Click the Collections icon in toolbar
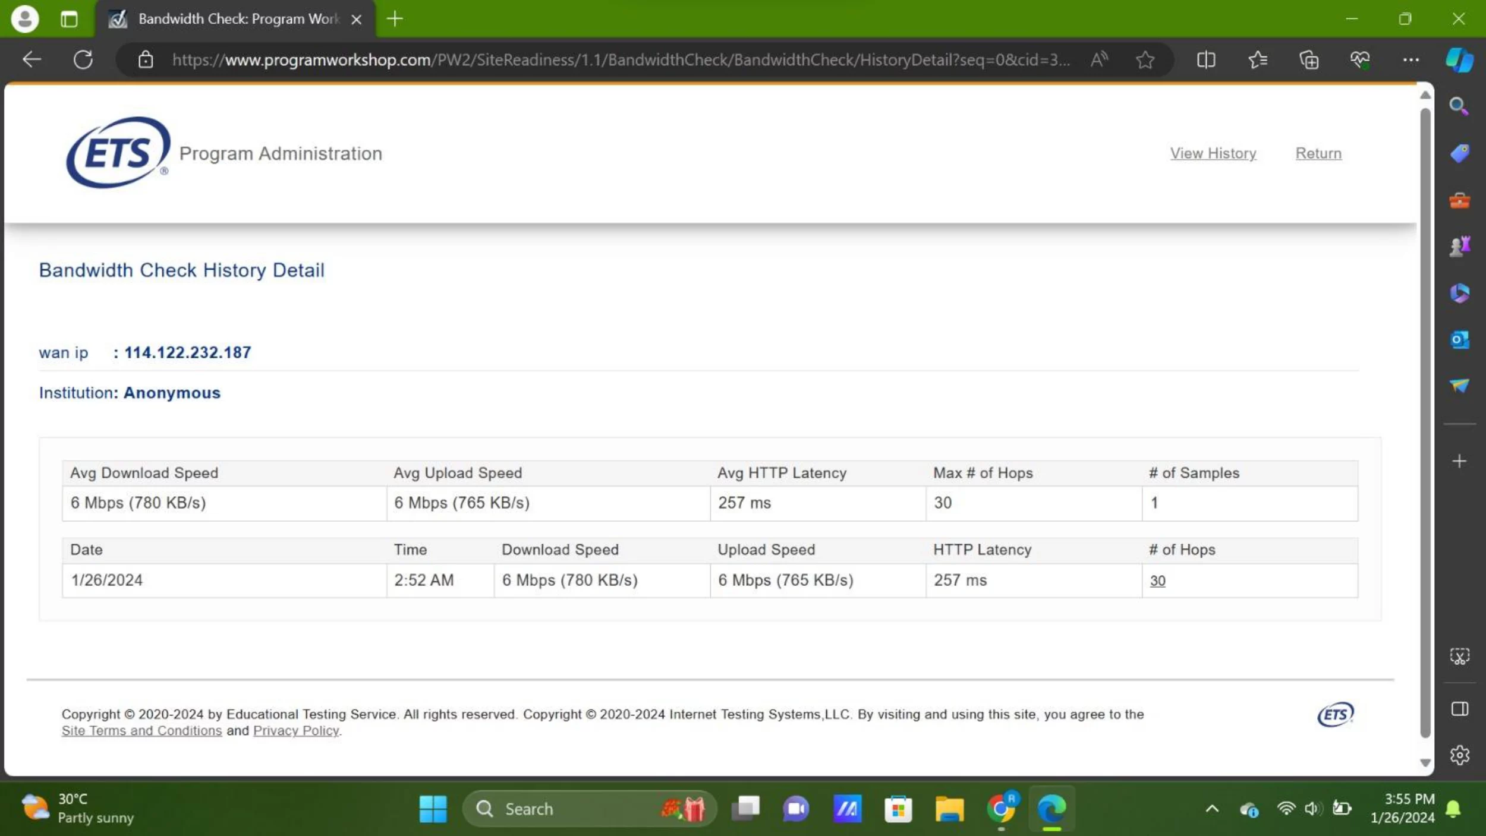The image size is (1486, 836). click(x=1308, y=59)
